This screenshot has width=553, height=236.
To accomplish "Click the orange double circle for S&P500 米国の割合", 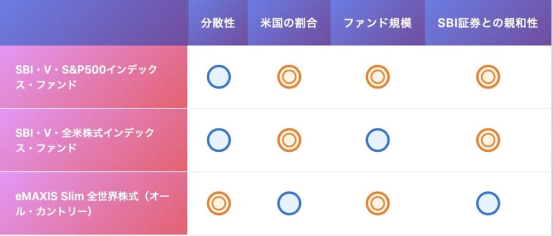I will click(x=289, y=77).
